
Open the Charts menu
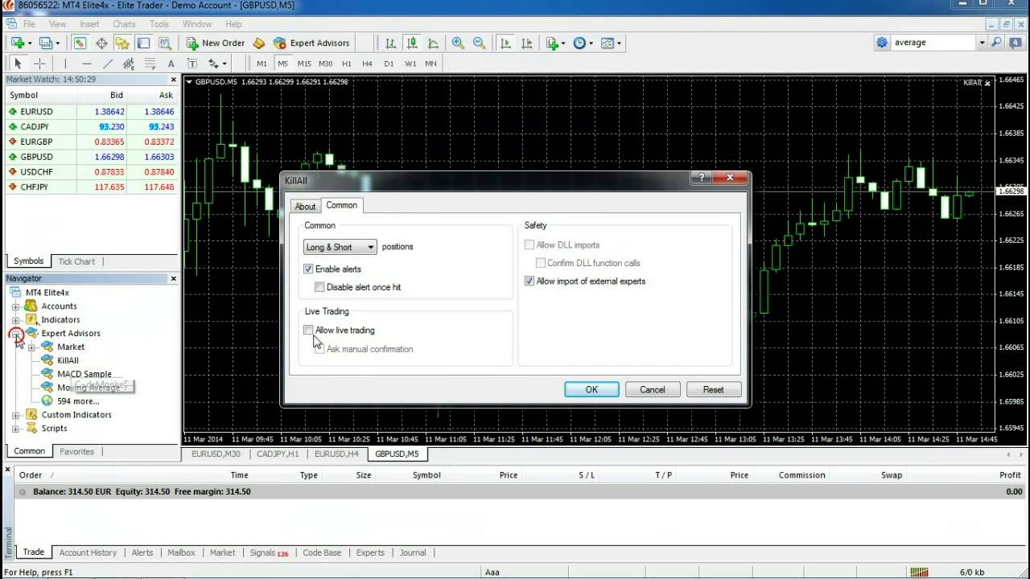click(124, 24)
